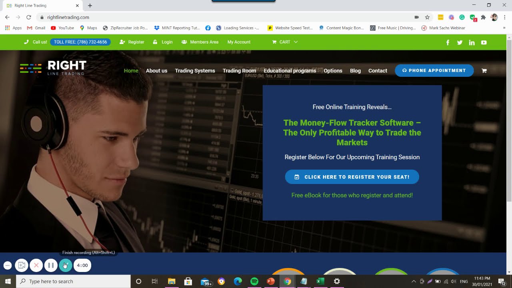The width and height of the screenshot is (512, 288).
Task: Pause the screen recording
Action: click(x=51, y=265)
